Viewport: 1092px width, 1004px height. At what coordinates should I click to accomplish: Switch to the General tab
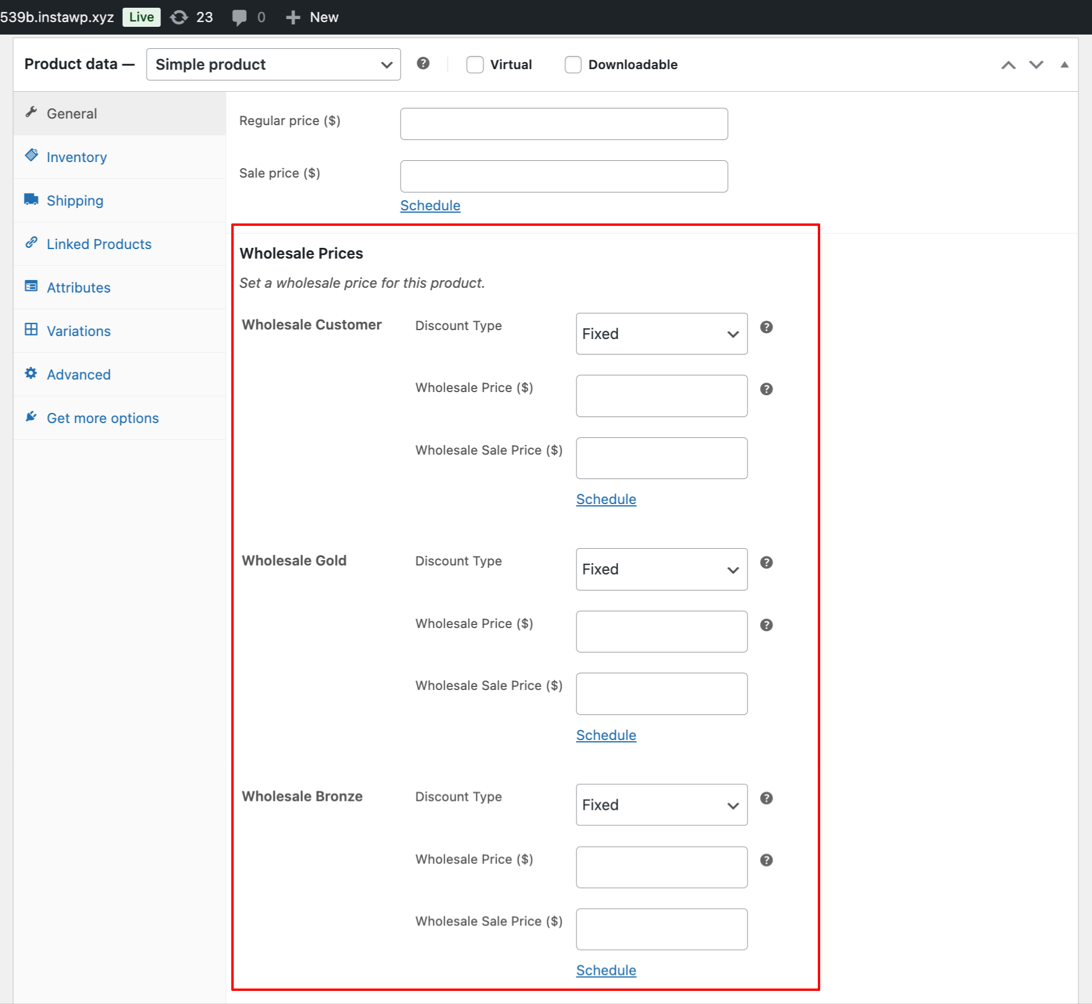[x=120, y=113]
